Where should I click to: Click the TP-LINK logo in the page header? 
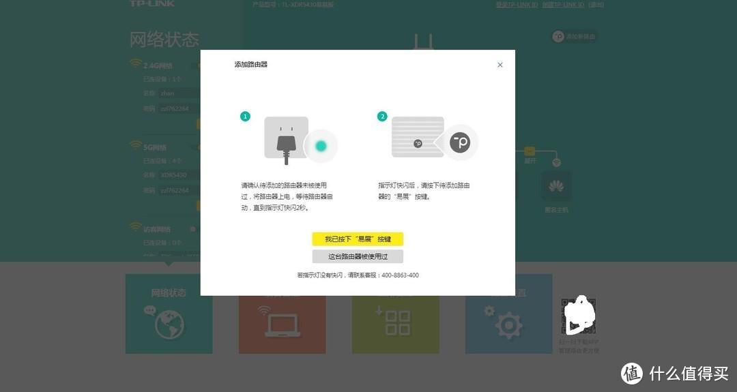coord(151,3)
